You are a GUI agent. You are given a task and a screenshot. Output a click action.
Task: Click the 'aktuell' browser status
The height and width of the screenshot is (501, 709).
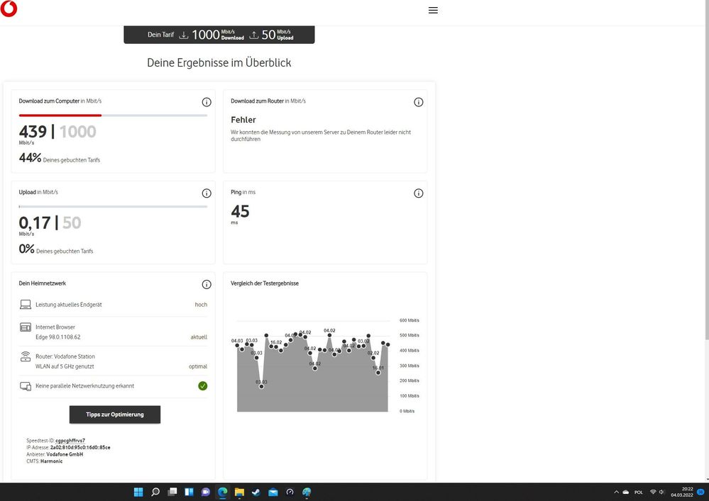199,337
